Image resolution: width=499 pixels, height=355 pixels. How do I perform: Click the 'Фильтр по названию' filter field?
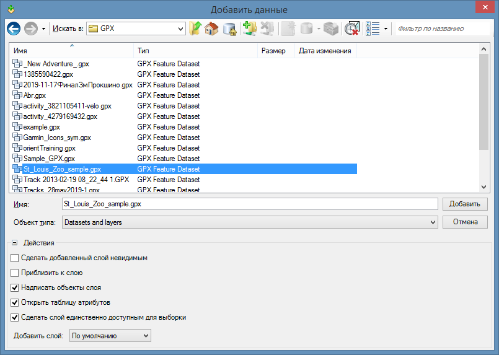tap(443, 28)
